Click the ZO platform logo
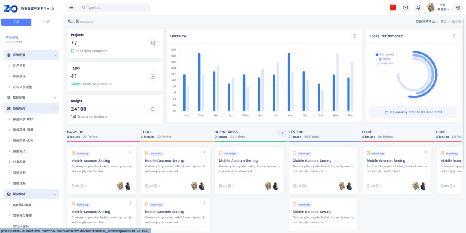 [10, 9]
